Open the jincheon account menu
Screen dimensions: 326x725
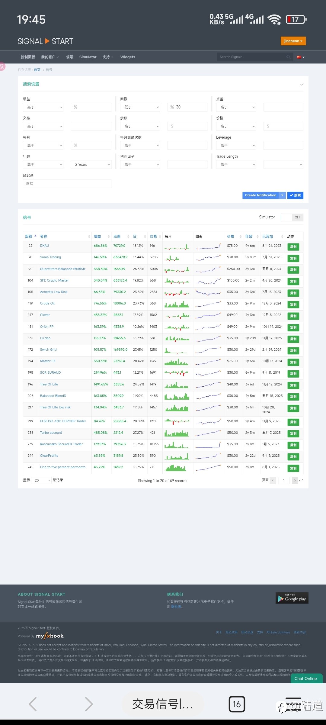coord(293,41)
